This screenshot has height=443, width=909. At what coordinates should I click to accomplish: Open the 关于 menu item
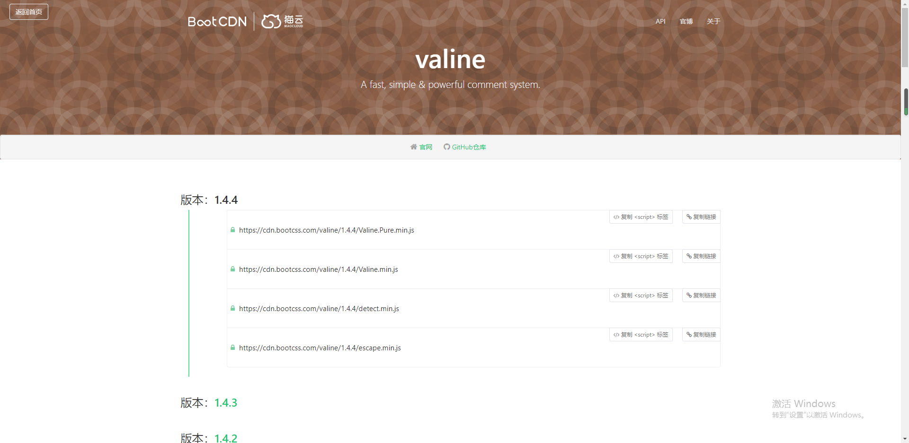point(713,21)
